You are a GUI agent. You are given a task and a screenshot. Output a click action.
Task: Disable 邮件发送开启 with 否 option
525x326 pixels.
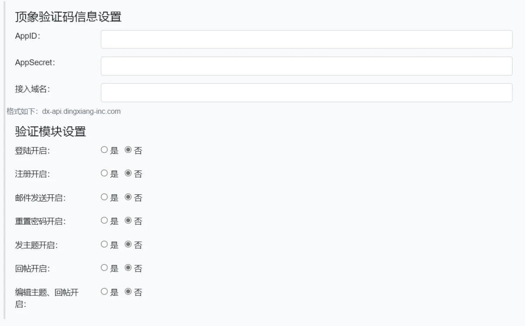pos(128,197)
